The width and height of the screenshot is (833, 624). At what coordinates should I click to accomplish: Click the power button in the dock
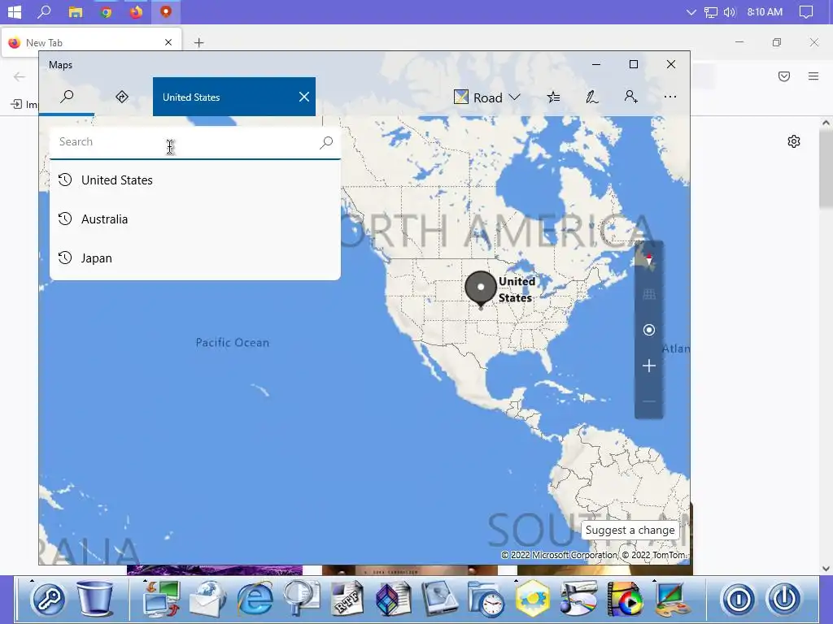pos(784,599)
